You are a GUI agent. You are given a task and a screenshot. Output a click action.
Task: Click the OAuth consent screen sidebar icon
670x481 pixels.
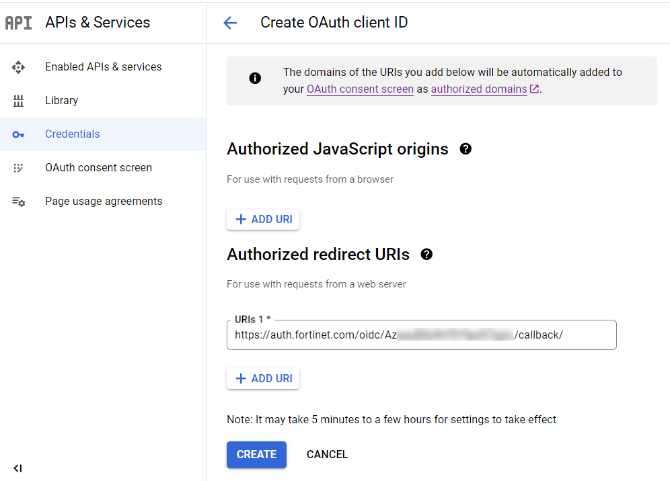point(18,167)
